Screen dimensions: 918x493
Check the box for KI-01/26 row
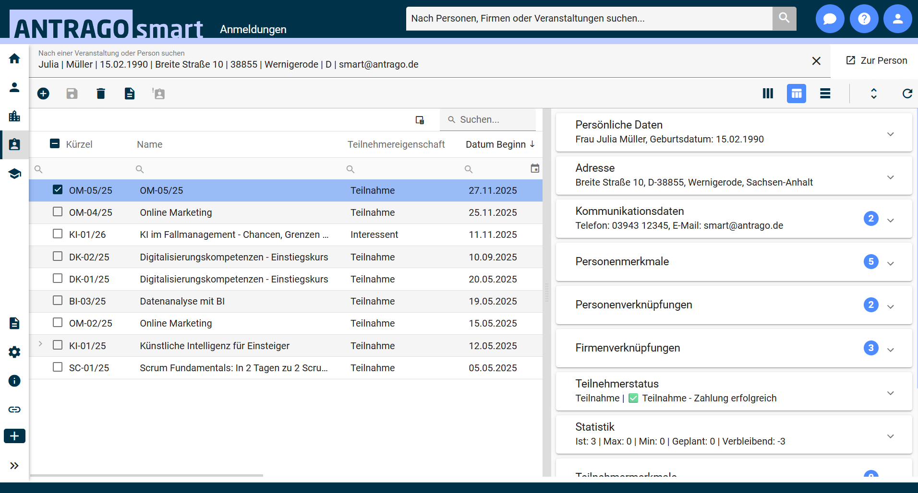pos(58,234)
